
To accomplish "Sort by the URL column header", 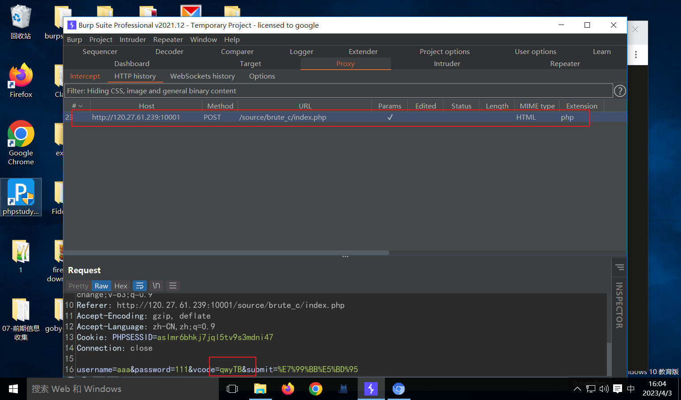I will click(305, 106).
